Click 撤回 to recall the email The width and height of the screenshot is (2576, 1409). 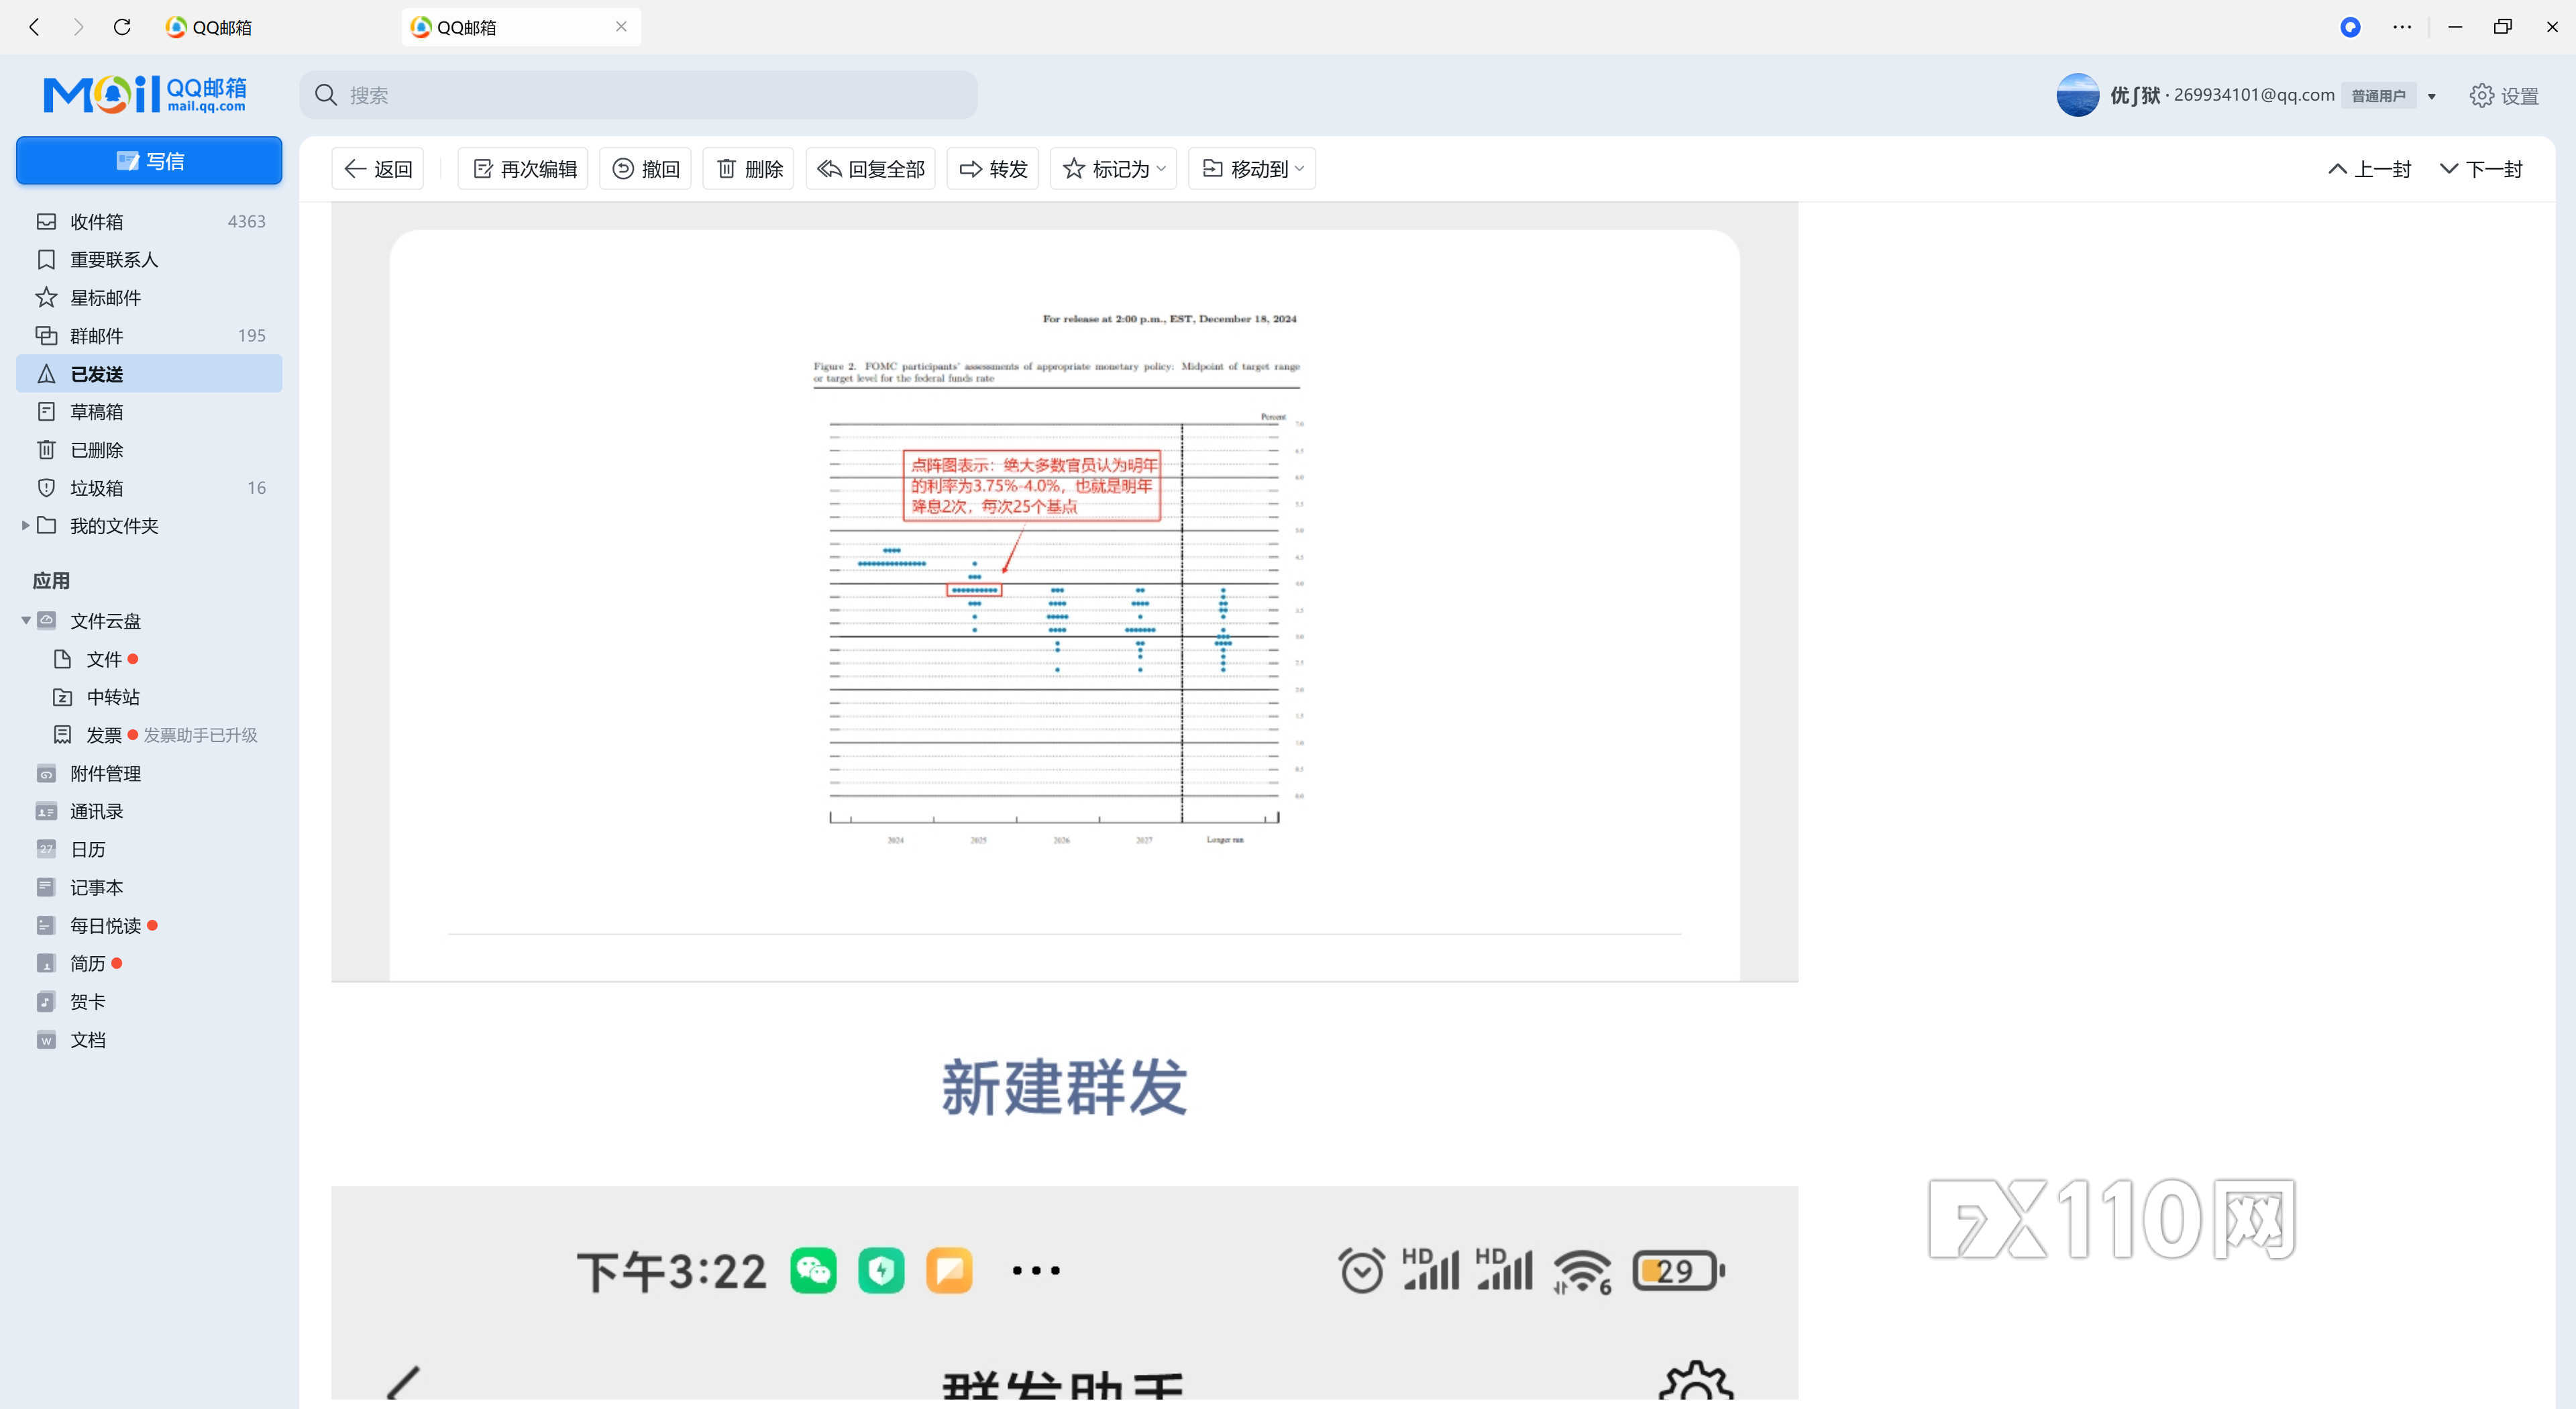tap(645, 169)
